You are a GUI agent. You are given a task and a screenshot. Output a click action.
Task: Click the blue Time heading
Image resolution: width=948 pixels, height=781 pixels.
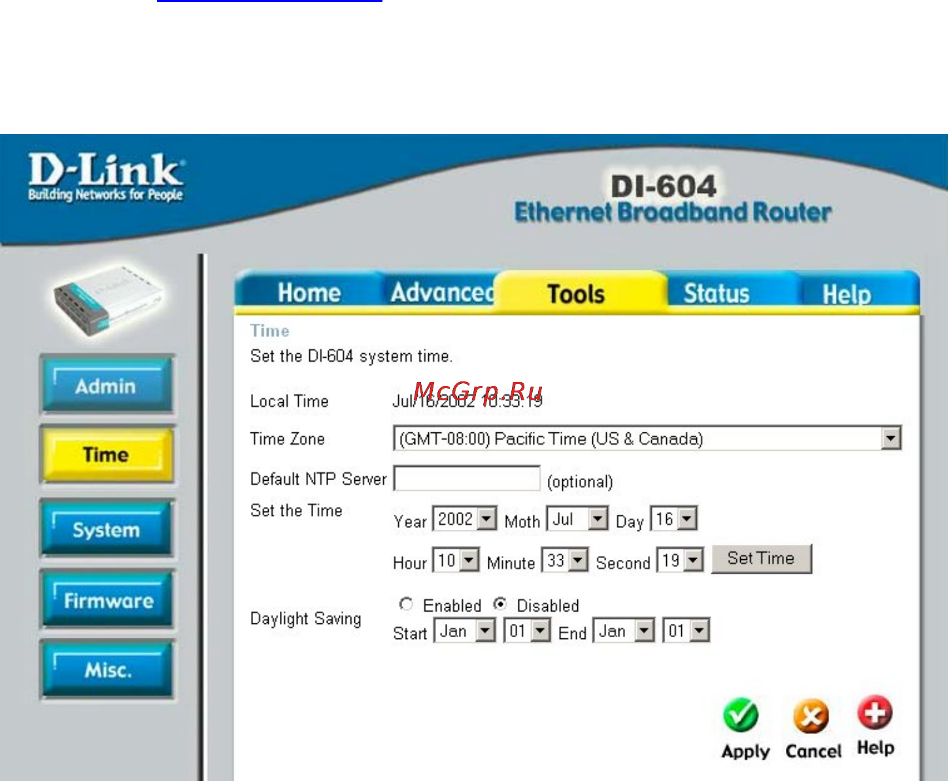click(269, 331)
